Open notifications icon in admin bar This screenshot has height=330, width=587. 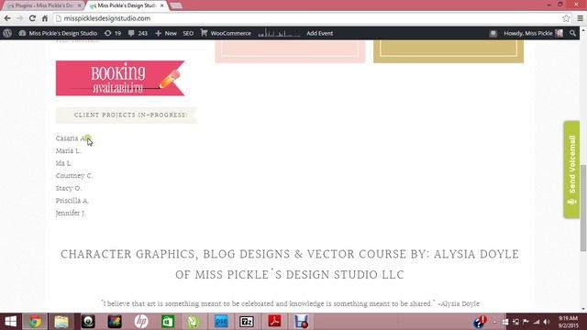point(493,33)
